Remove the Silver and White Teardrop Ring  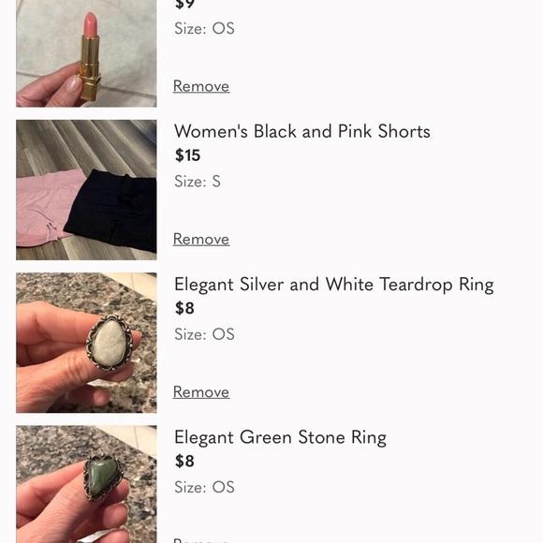pyautogui.click(x=201, y=392)
